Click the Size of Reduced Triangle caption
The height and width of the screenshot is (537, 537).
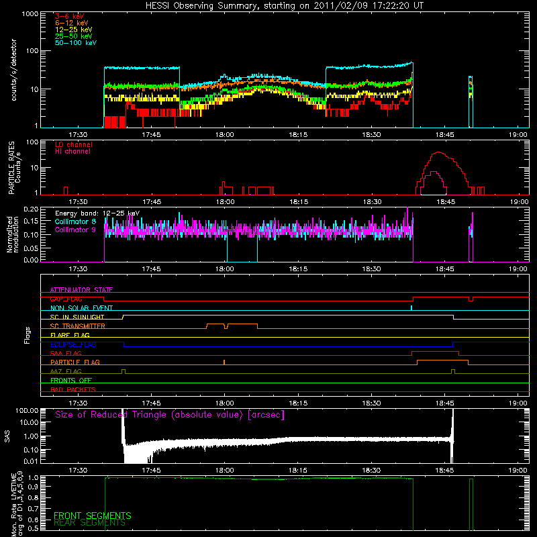coord(170,415)
